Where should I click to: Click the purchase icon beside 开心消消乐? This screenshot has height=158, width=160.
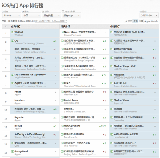pyautogui.click(x=112, y=75)
